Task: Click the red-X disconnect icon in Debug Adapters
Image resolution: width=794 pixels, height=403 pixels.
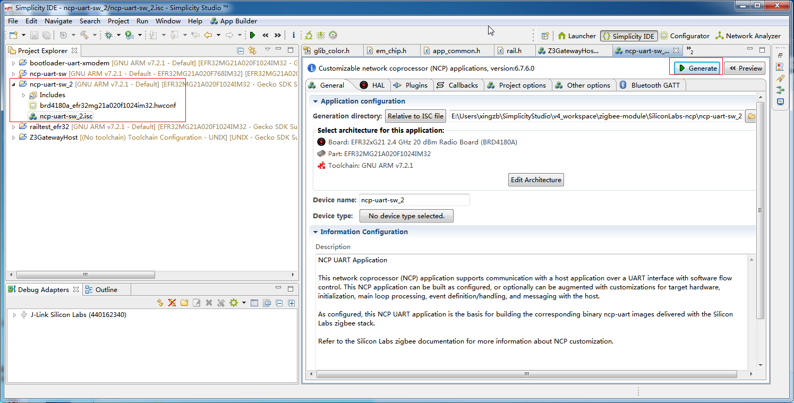Action: 172,303
